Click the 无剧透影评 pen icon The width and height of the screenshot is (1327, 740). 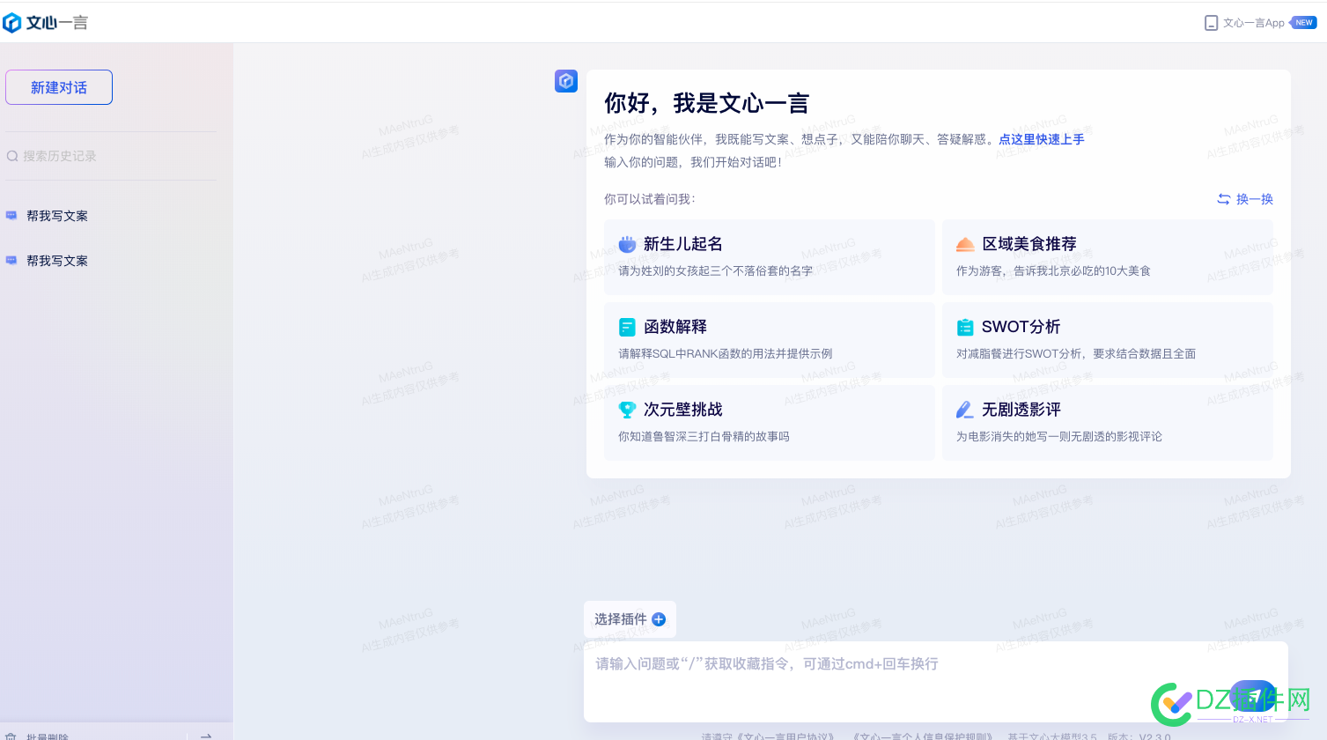pos(965,410)
